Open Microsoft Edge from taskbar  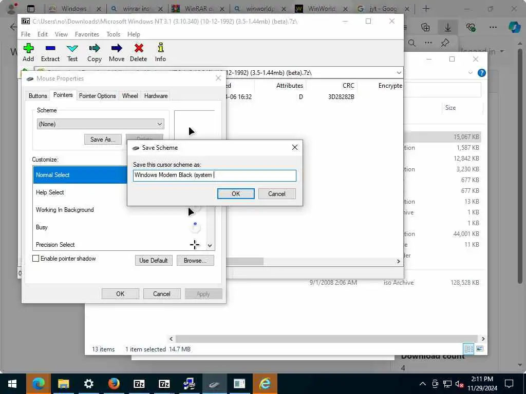coord(39,384)
